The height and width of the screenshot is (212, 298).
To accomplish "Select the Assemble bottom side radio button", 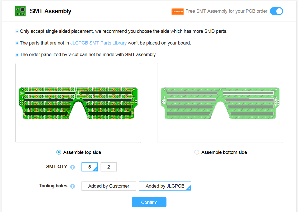I will (197, 152).
